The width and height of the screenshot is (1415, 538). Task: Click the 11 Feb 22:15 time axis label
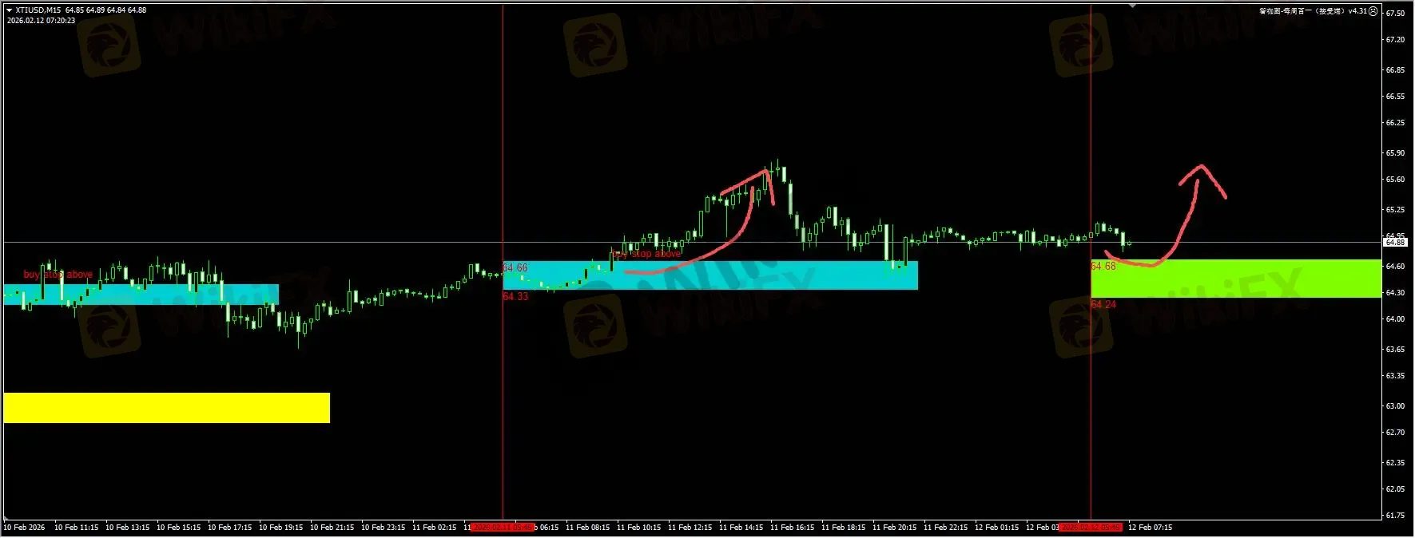[946, 528]
